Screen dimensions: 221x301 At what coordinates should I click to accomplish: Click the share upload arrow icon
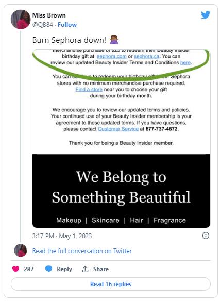(85, 269)
